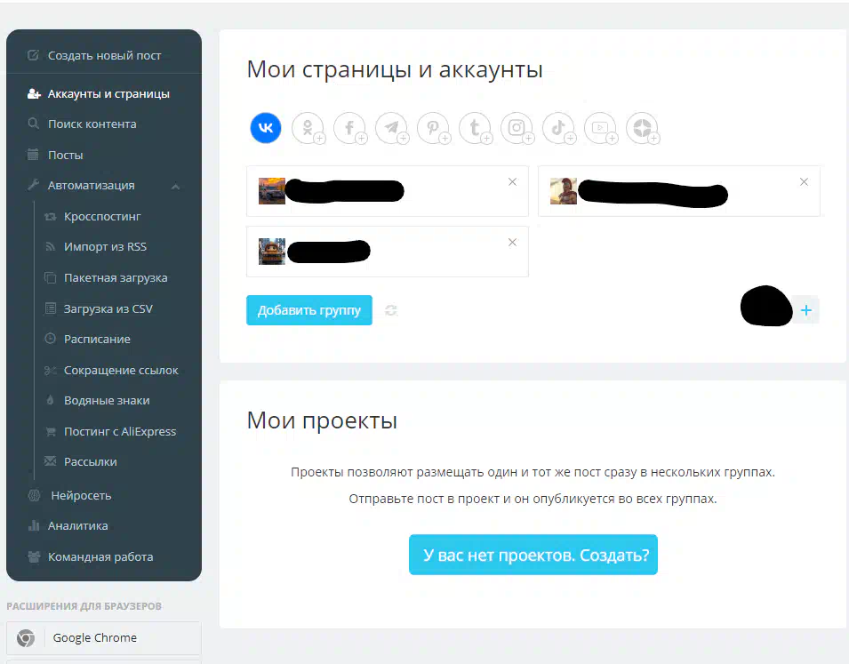The width and height of the screenshot is (849, 664).
Task: Click the last round social network icon
Action: click(642, 128)
